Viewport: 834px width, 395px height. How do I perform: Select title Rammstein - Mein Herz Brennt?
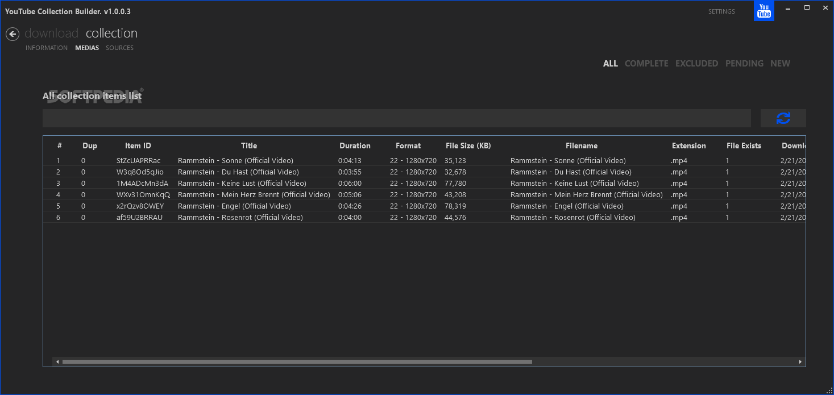254,195
